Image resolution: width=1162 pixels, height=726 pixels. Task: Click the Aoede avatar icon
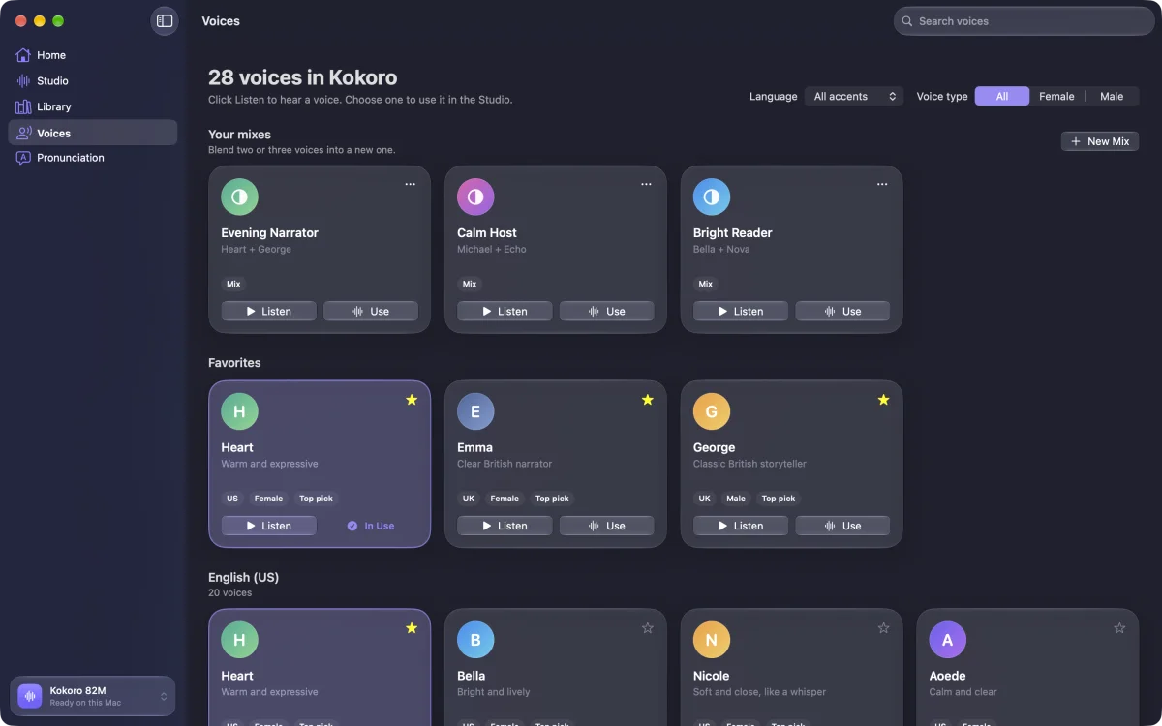(947, 640)
